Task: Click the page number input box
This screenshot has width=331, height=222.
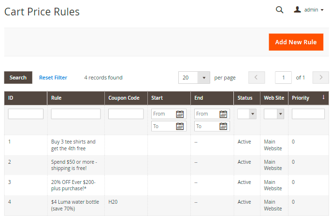Action: (x=283, y=78)
